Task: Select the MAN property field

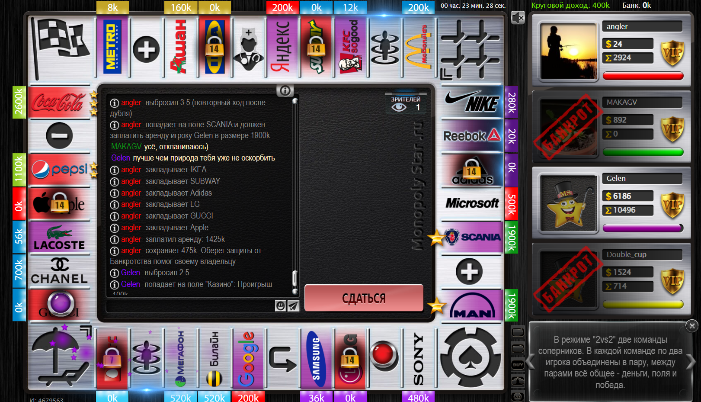Action: 472,305
